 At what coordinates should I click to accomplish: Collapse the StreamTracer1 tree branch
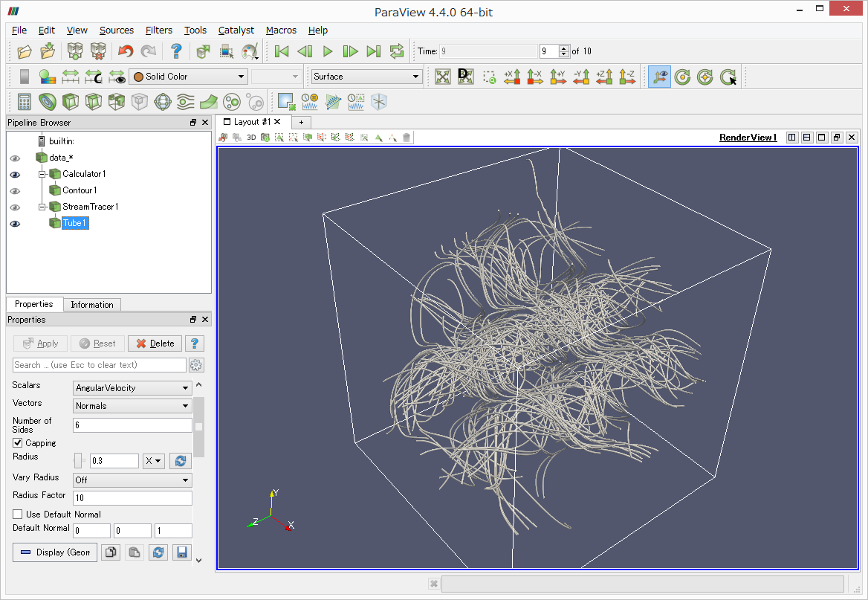[x=42, y=207]
